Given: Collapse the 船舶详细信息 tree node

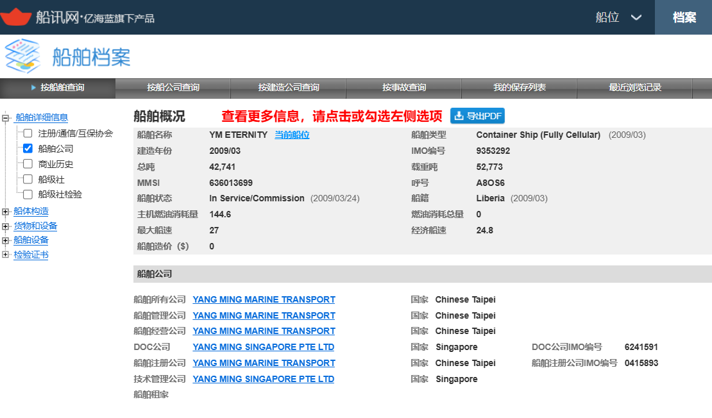Looking at the screenshot, I should pos(6,118).
